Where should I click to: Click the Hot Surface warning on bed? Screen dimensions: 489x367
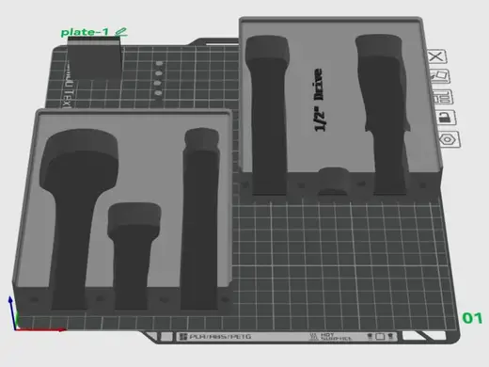[x=331, y=337]
